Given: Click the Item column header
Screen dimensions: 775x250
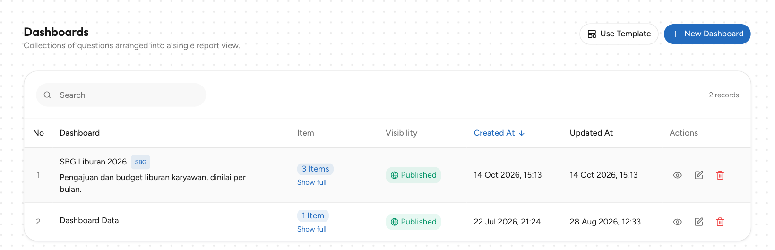Looking at the screenshot, I should [306, 133].
